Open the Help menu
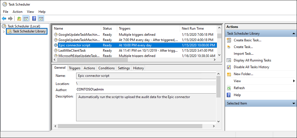This screenshot has height=138, width=297. point(42,12)
